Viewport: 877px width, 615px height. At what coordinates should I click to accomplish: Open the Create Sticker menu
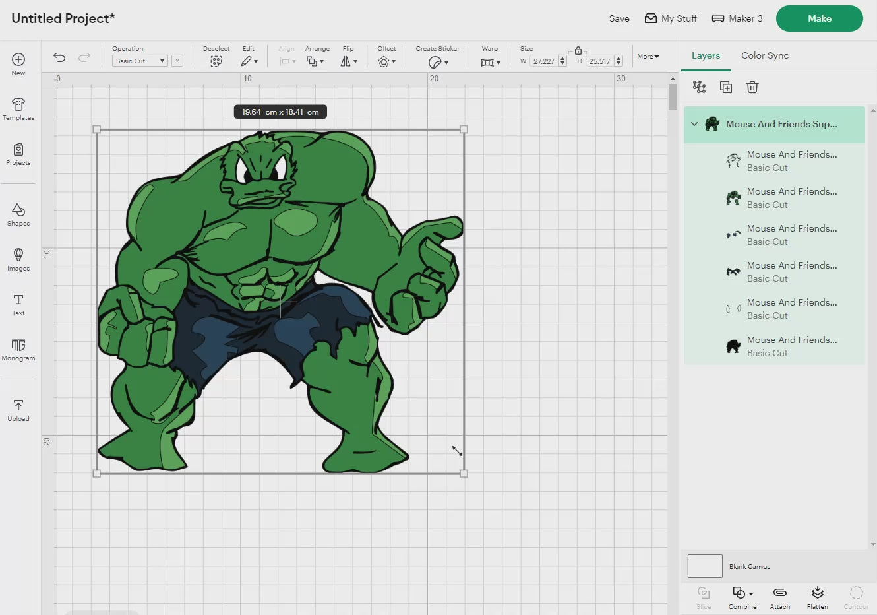click(438, 62)
